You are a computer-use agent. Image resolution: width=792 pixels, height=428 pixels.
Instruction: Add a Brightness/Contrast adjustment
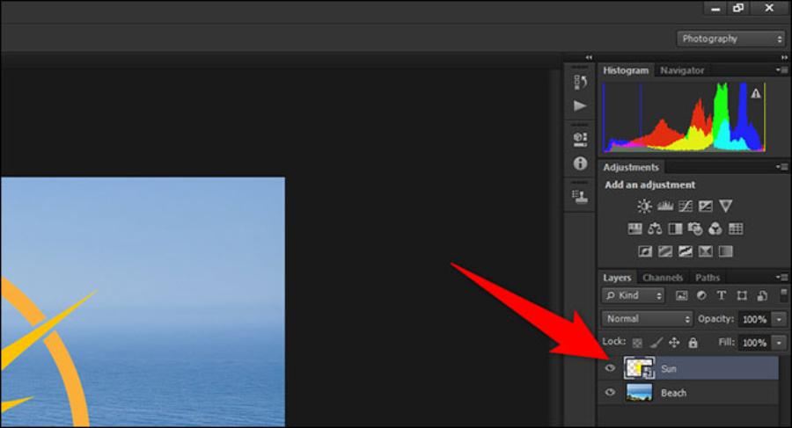click(644, 206)
